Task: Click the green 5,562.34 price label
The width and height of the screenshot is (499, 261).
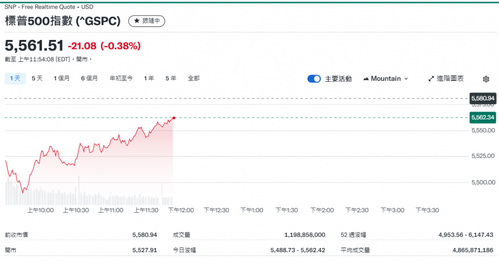Action: (x=482, y=118)
